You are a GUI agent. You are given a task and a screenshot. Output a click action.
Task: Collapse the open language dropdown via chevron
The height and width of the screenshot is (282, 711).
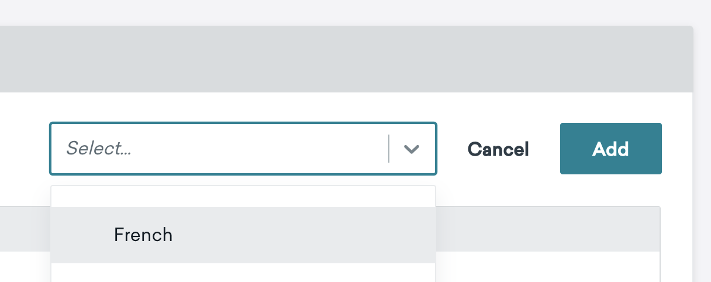coord(412,149)
